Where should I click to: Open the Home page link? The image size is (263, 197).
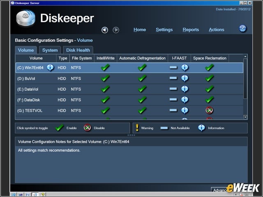coord(140,30)
